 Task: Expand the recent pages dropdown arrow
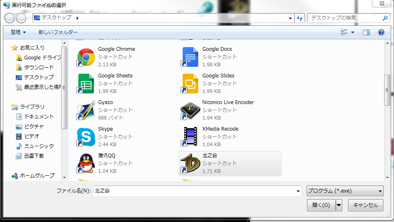tap(30, 18)
